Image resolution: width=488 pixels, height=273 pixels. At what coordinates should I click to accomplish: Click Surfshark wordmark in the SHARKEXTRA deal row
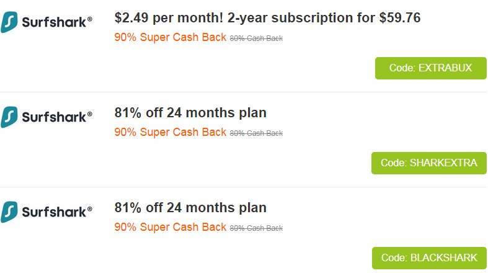click(x=54, y=117)
